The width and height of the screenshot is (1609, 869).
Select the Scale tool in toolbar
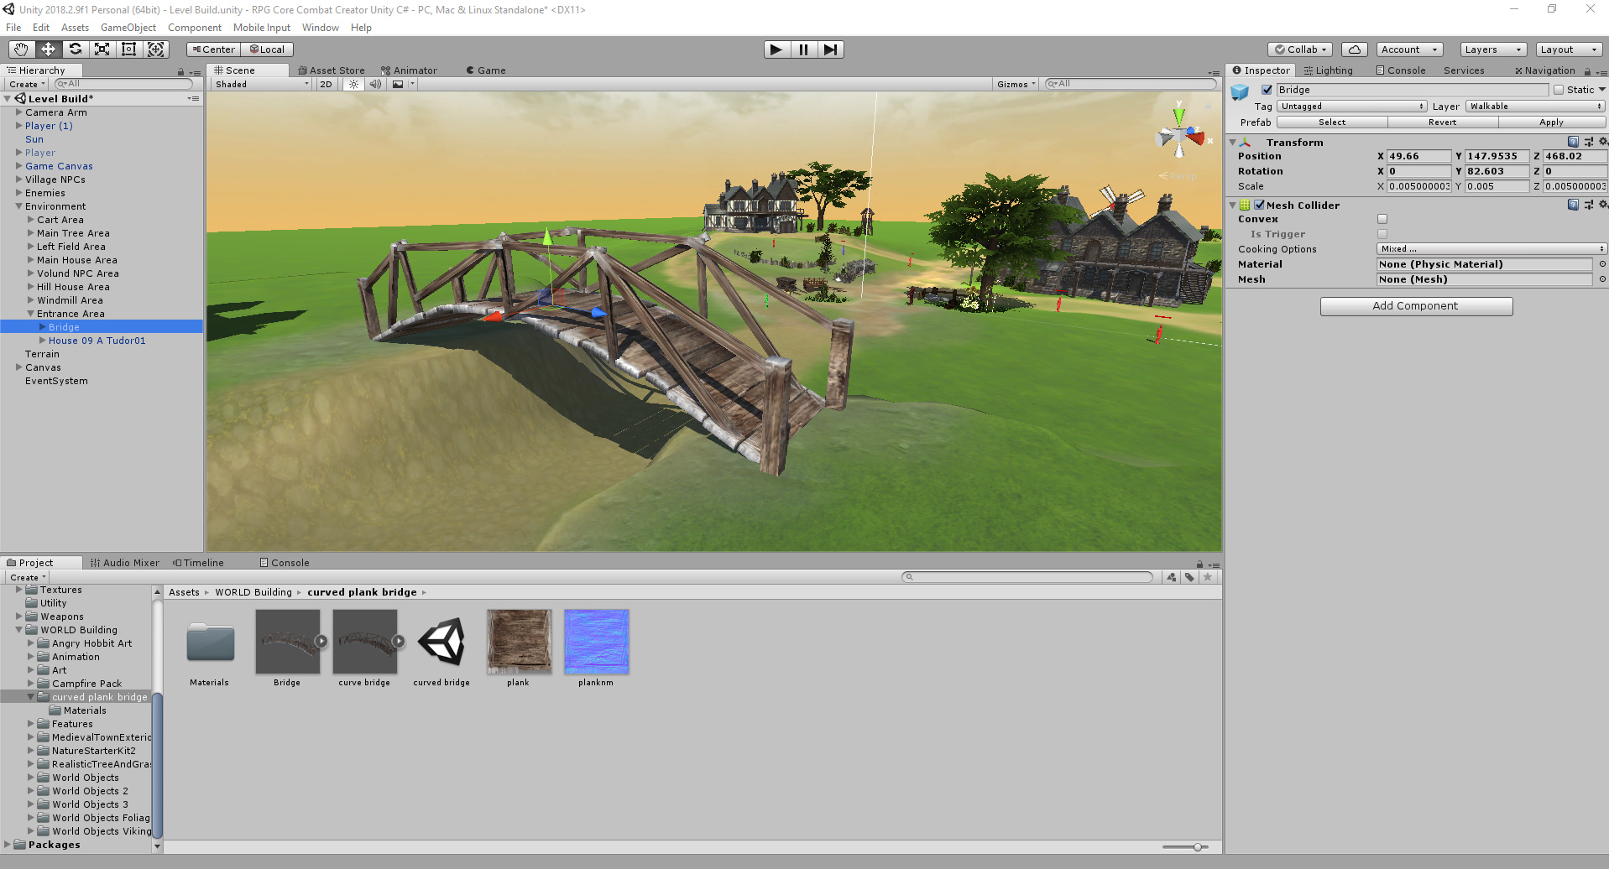102,49
